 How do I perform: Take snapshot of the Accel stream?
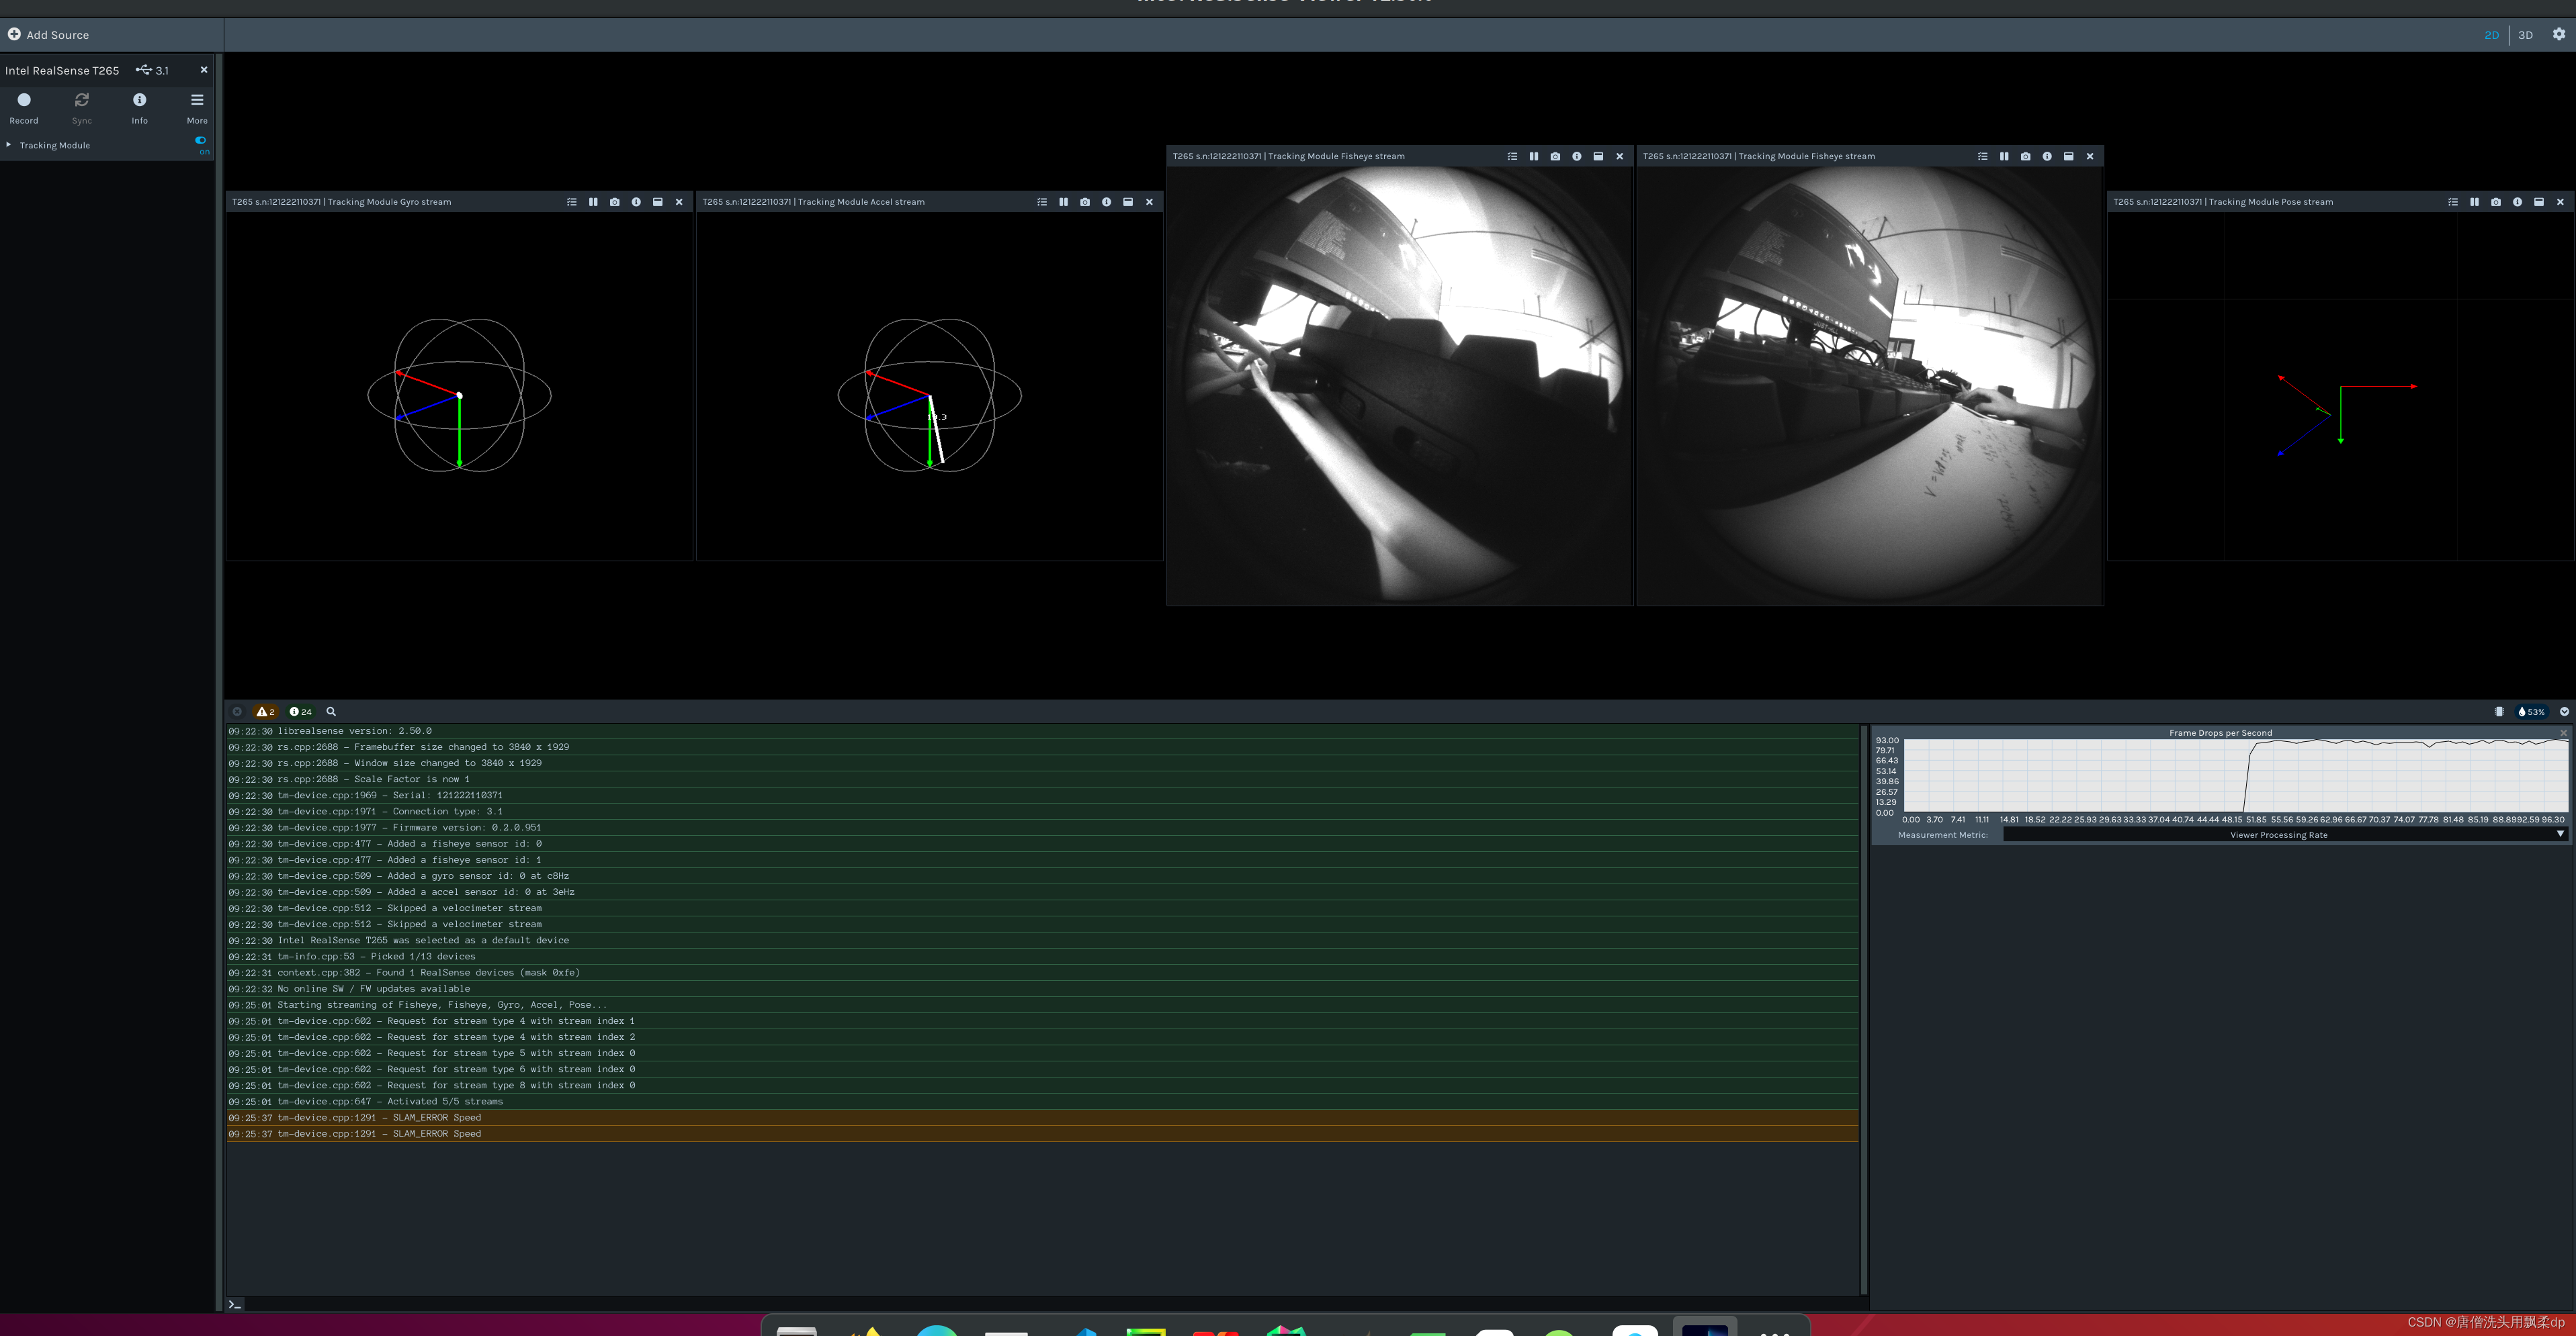click(1085, 202)
